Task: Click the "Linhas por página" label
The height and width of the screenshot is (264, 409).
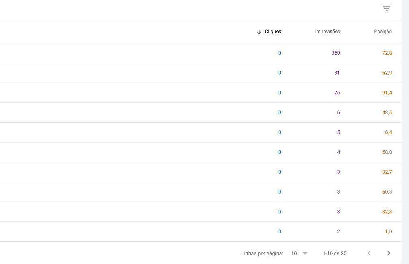Action: [262, 253]
